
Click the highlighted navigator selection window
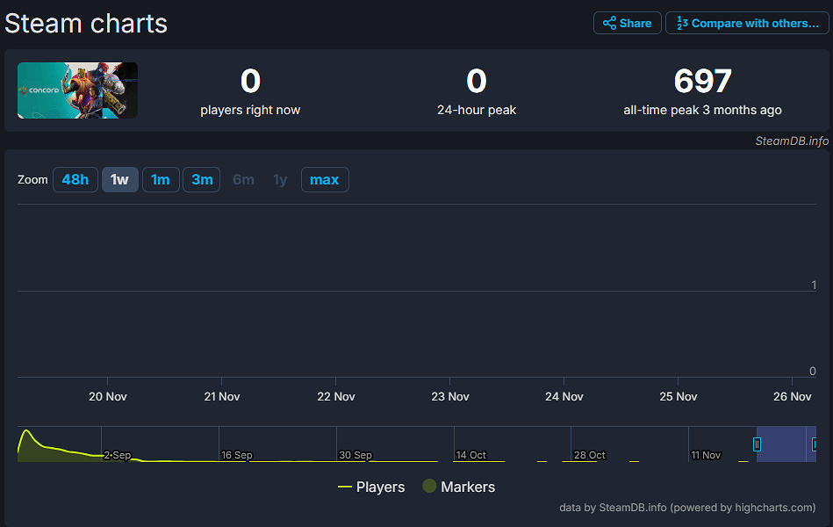pyautogui.click(x=786, y=444)
